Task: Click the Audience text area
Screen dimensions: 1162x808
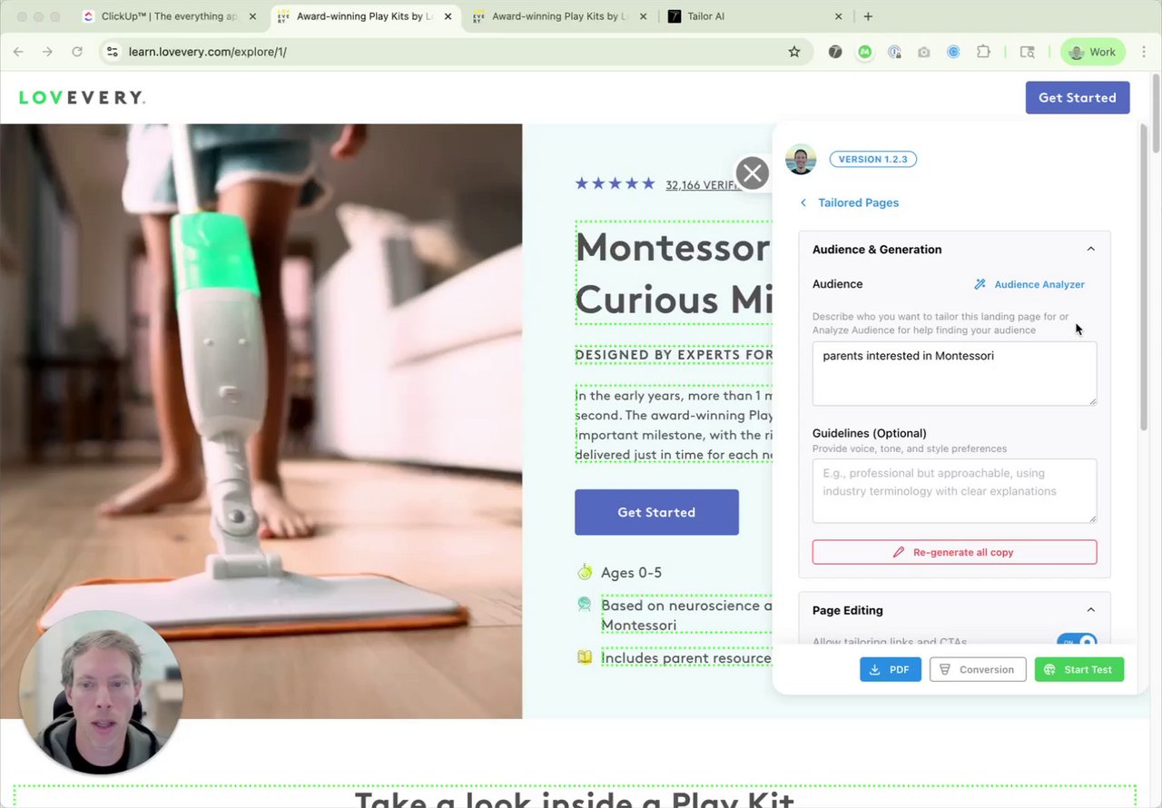Action: pos(954,373)
